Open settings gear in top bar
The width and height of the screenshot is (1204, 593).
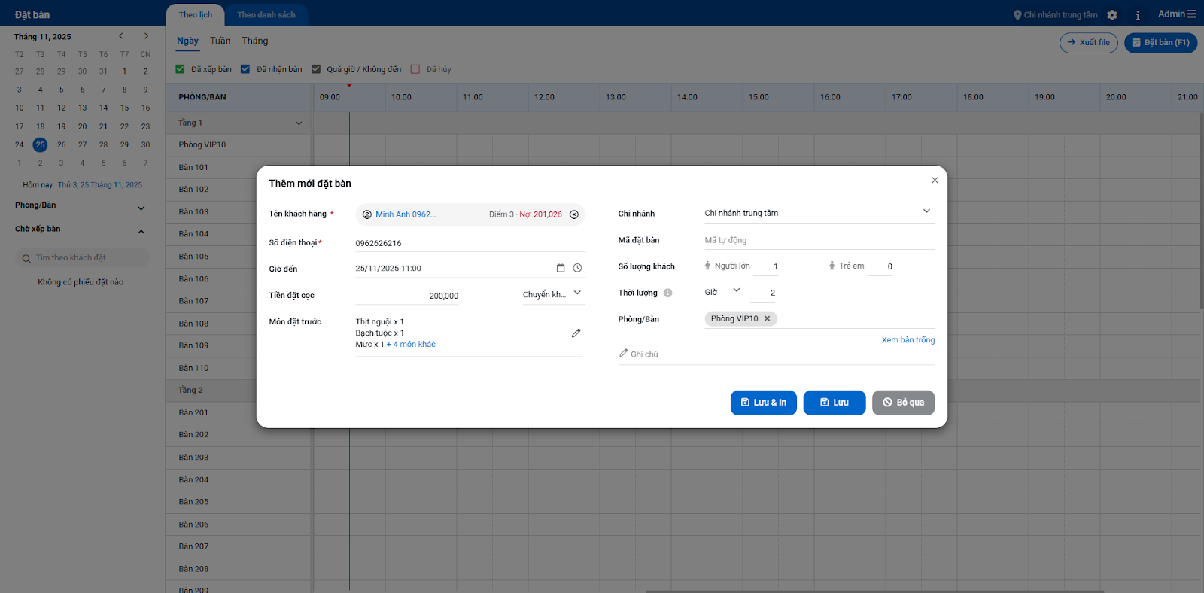tap(1112, 15)
